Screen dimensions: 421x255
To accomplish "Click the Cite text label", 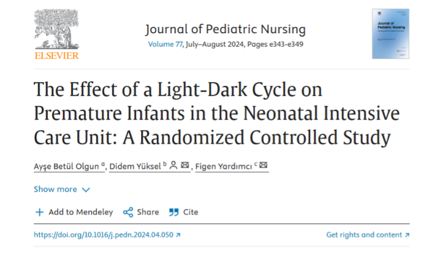I will point(190,212).
